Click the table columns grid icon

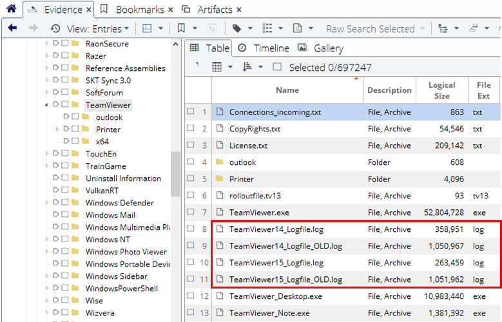(x=217, y=67)
